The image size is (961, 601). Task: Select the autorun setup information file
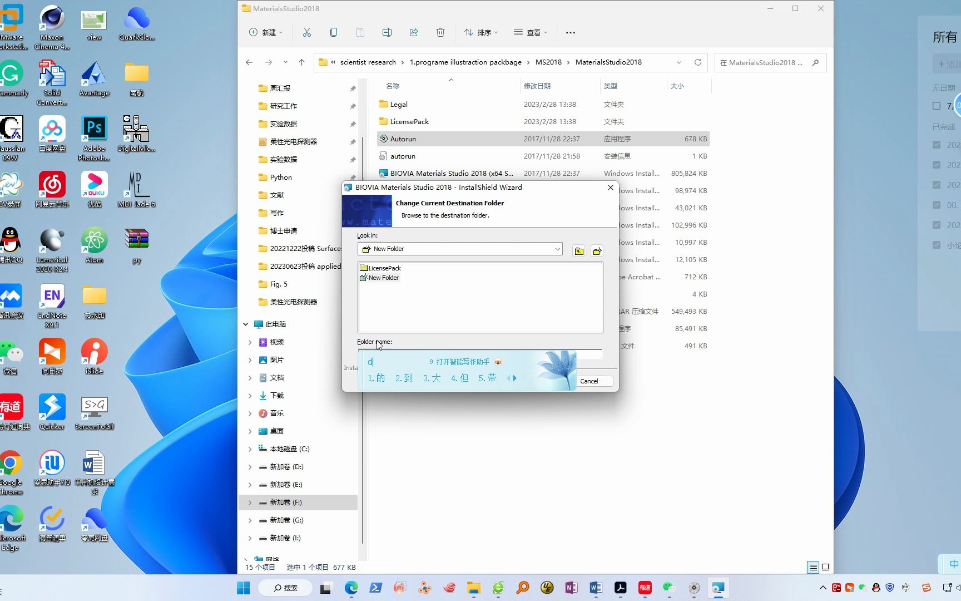543,156
